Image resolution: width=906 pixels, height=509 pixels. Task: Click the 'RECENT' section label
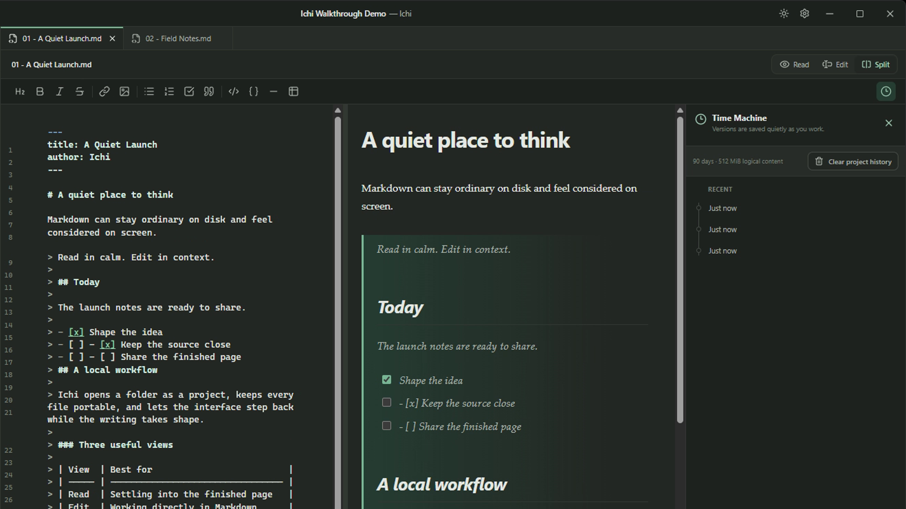pyautogui.click(x=720, y=189)
